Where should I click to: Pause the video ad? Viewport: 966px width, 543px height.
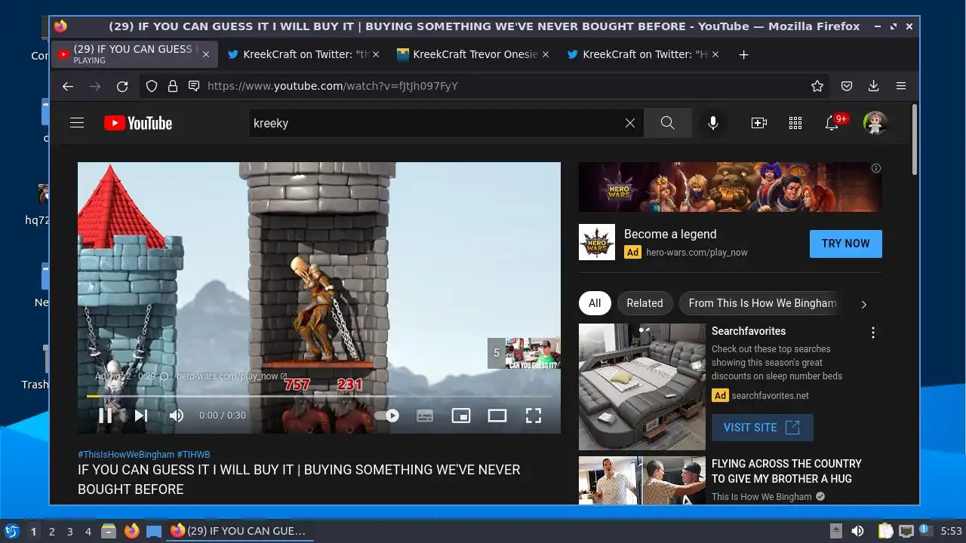[x=106, y=415]
